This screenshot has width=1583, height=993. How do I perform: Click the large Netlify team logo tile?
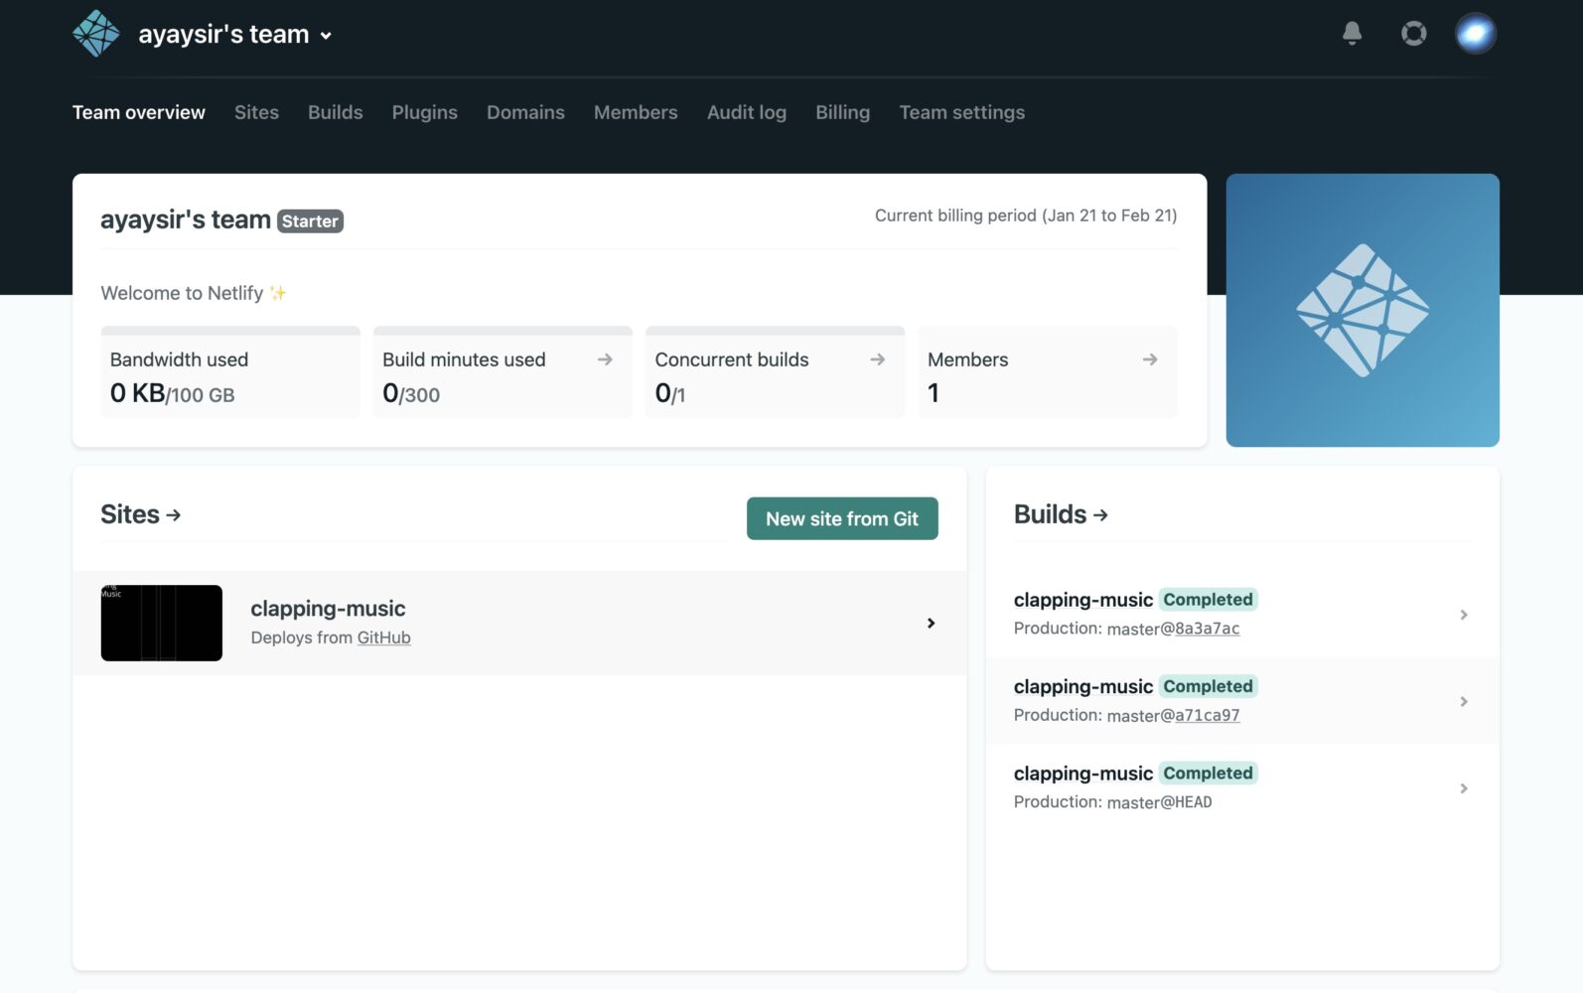[x=1362, y=310]
